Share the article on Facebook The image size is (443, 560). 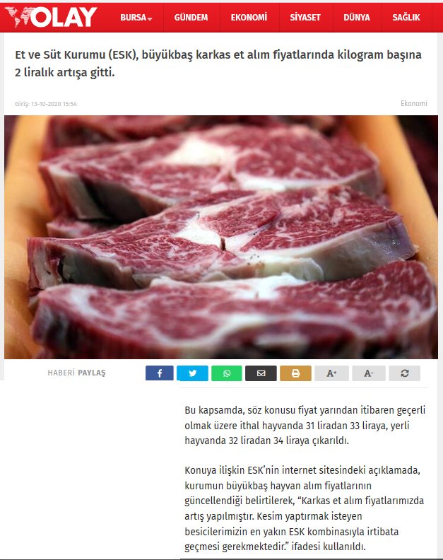pos(159,373)
